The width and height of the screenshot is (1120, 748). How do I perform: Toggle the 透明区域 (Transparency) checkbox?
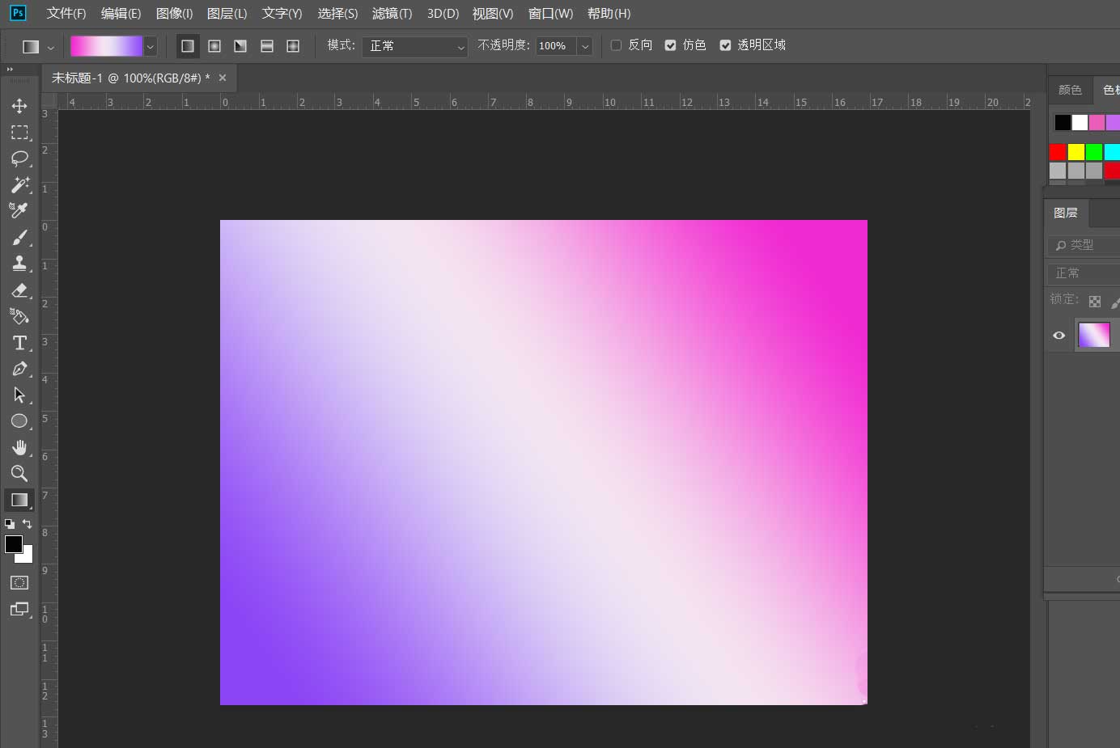(725, 45)
